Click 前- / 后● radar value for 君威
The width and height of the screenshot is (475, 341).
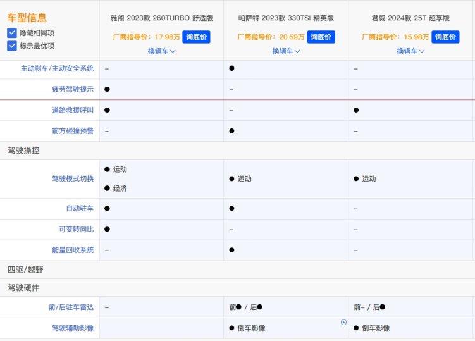369,307
